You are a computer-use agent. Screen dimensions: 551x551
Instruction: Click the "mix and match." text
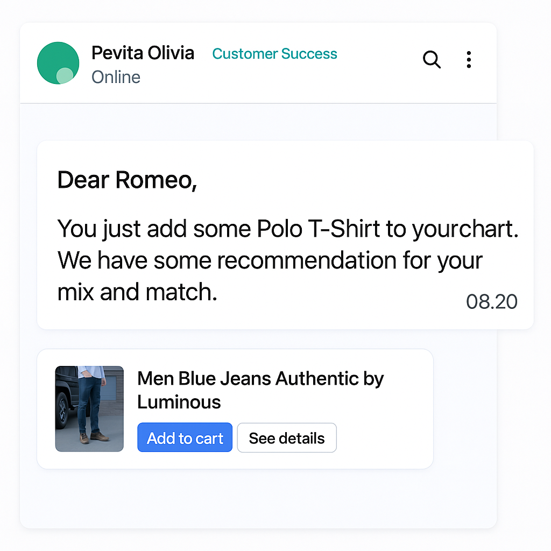137,292
